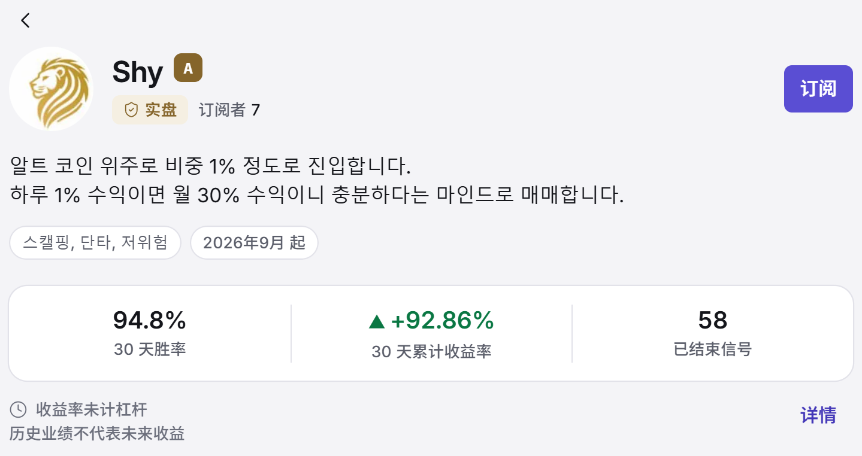Select the 스캘핑, 단타, 저위험 tag

click(95, 243)
